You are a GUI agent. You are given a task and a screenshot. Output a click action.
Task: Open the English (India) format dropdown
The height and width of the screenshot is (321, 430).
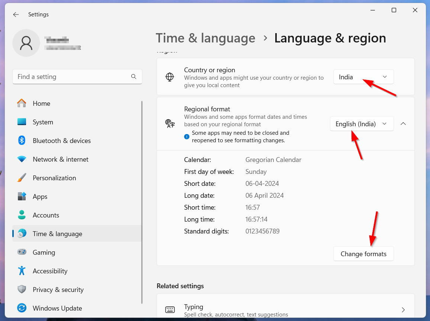pos(362,124)
